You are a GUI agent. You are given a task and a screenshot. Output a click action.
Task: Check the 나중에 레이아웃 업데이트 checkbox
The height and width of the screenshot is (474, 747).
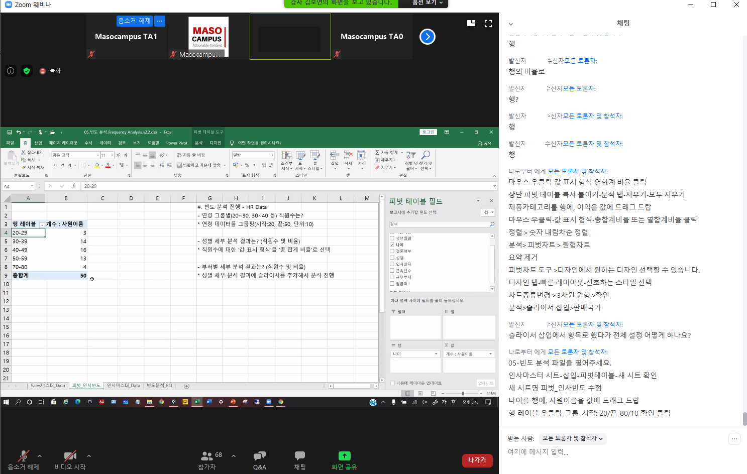(x=393, y=383)
